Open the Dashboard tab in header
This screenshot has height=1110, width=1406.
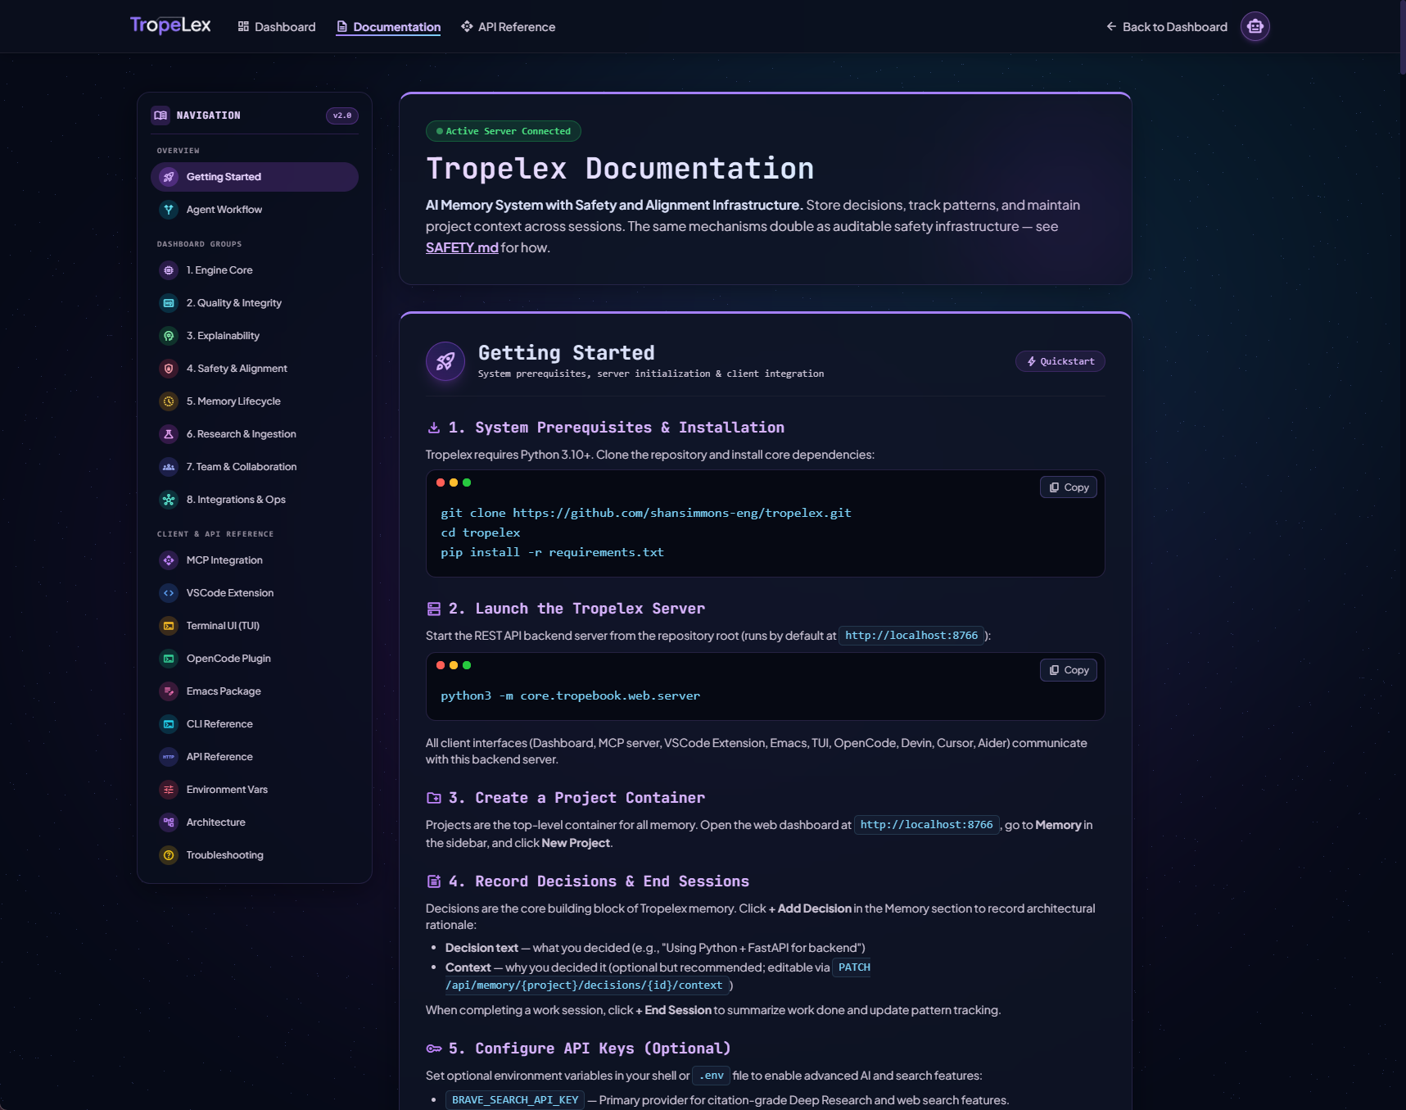pyautogui.click(x=277, y=27)
